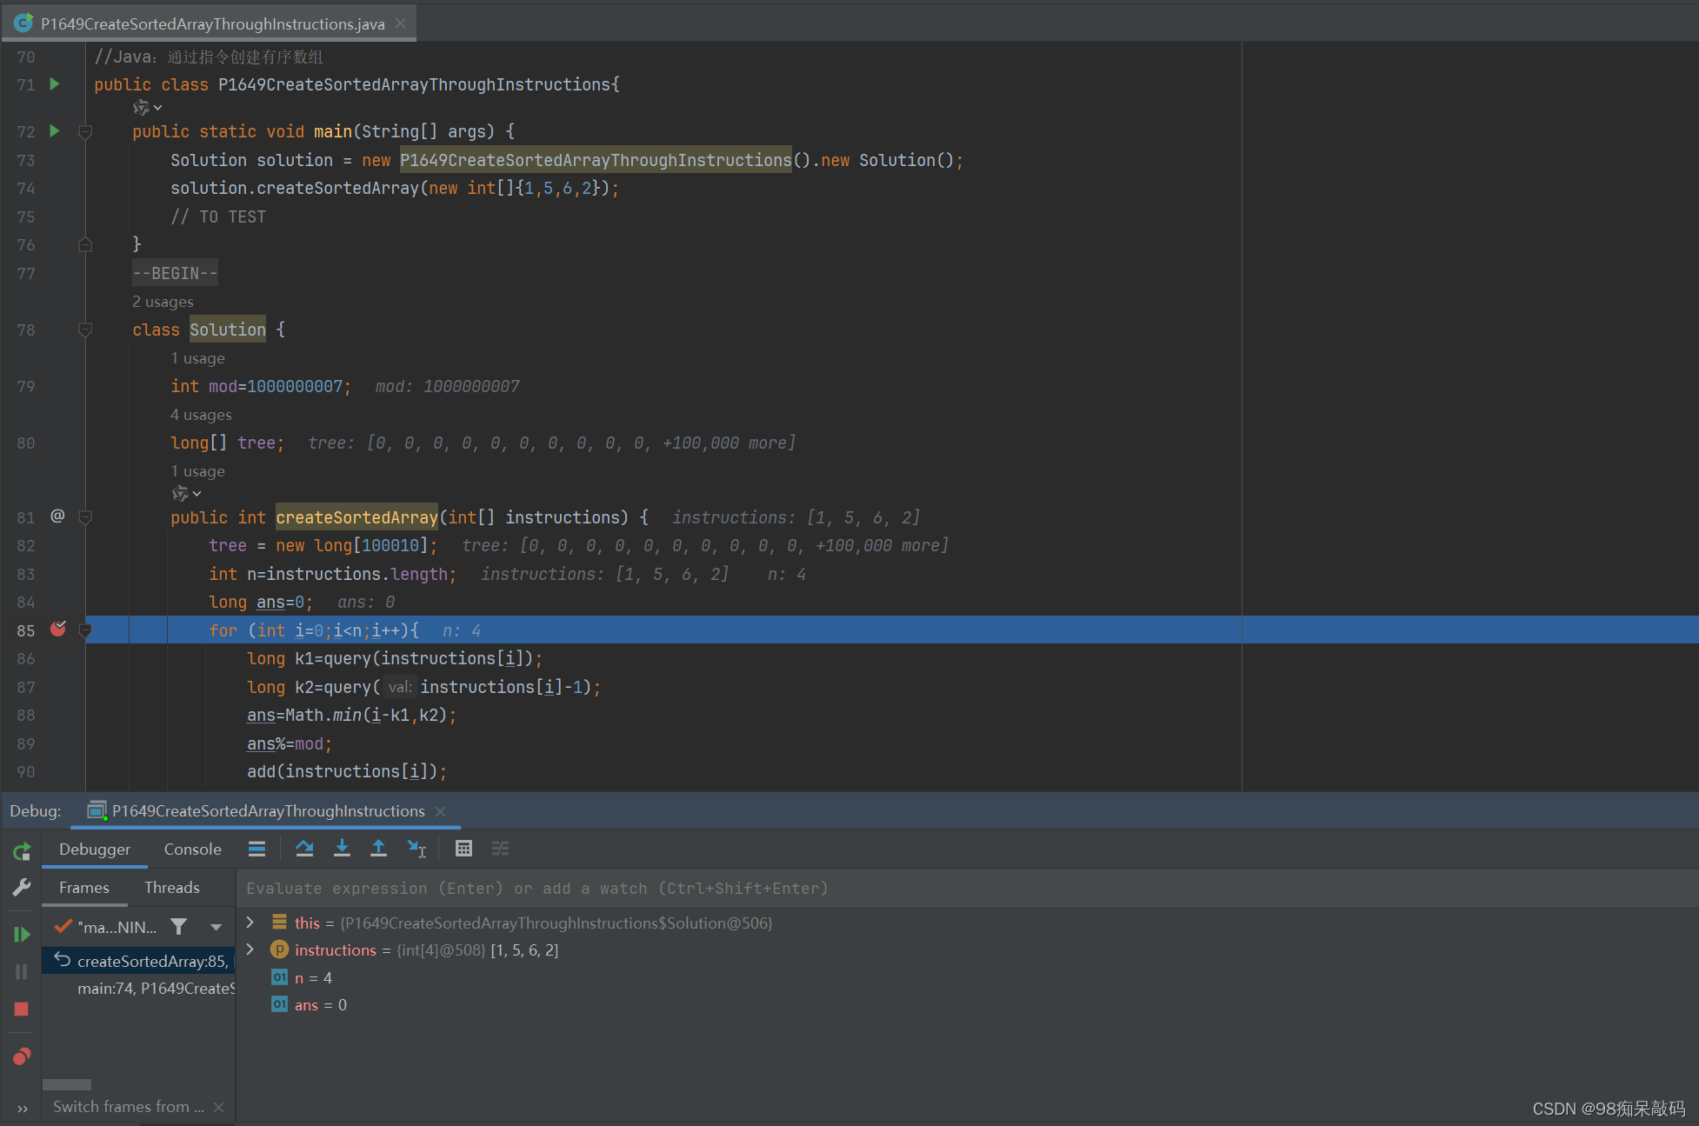This screenshot has height=1126, width=1699.
Task: Open the Evaluate Expression calculator icon
Action: (x=463, y=849)
